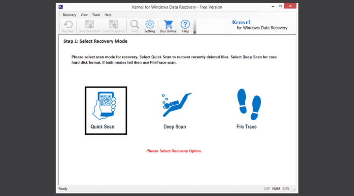The width and height of the screenshot is (354, 196).
Task: Click the Recover toolbar icon
Action: tap(68, 24)
